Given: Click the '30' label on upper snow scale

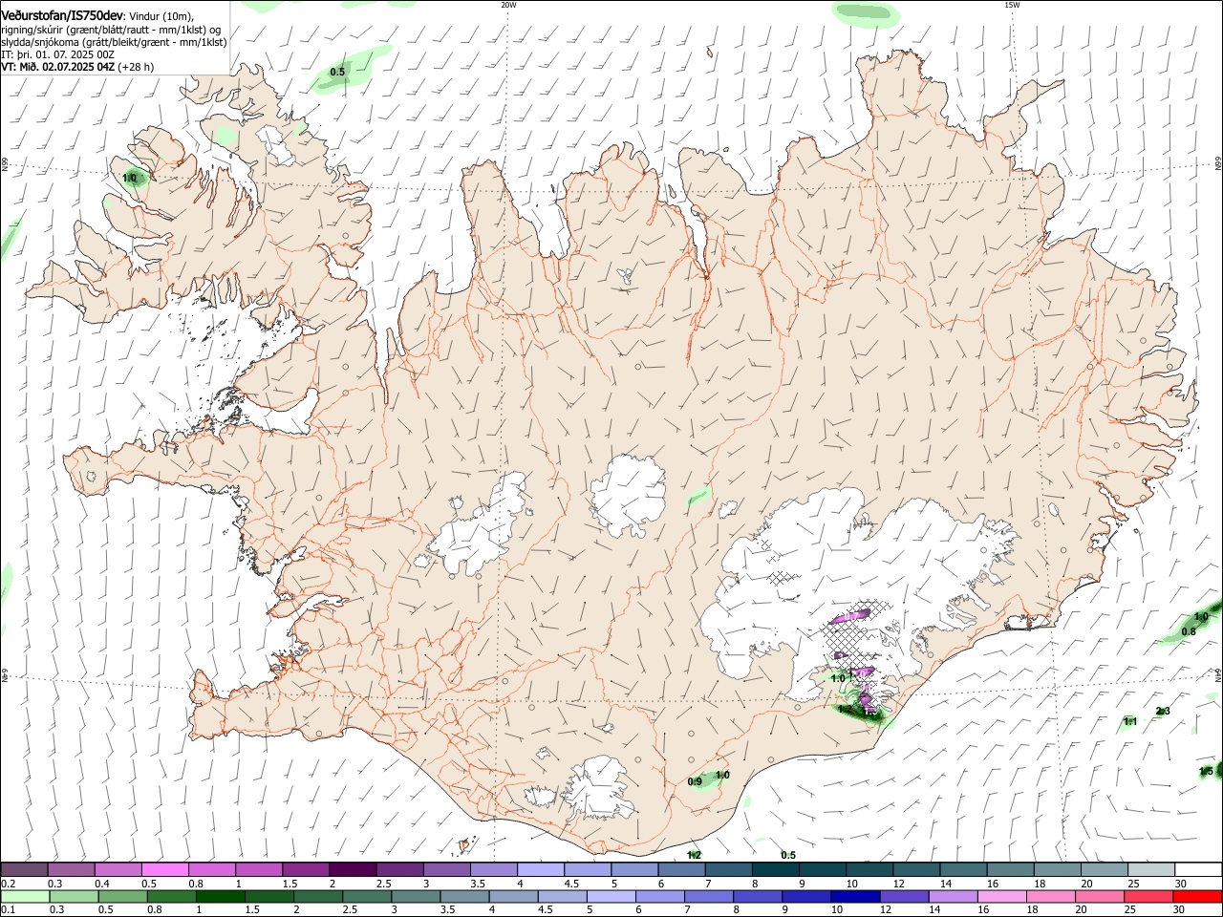Looking at the screenshot, I should click(x=1181, y=884).
